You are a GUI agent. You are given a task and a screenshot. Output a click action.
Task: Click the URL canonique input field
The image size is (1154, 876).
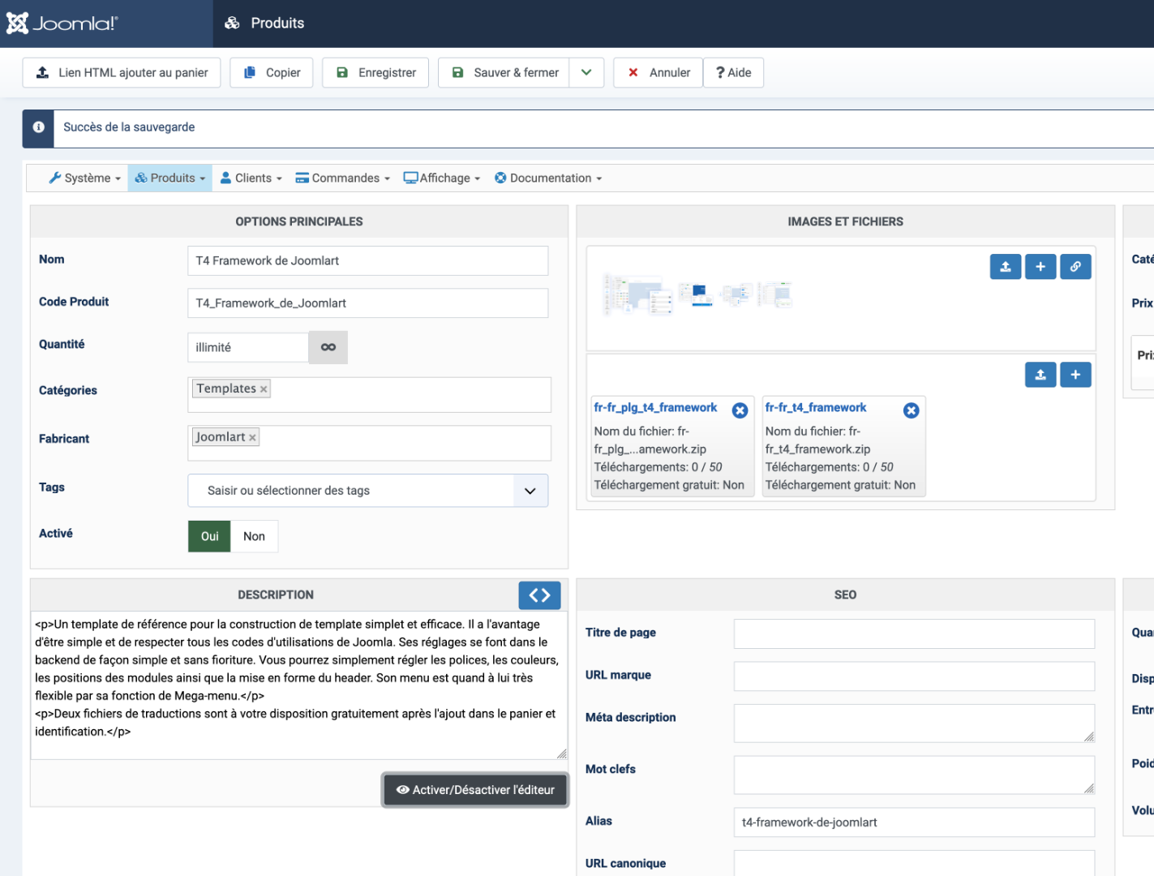coord(914,863)
